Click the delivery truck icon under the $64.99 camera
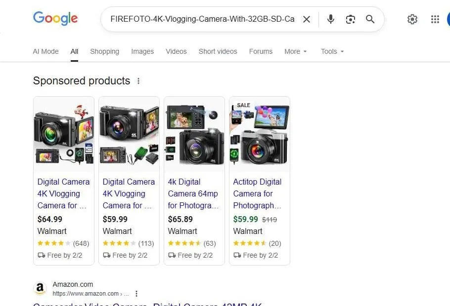Viewport: 450px width, 306px height. pyautogui.click(x=42, y=255)
